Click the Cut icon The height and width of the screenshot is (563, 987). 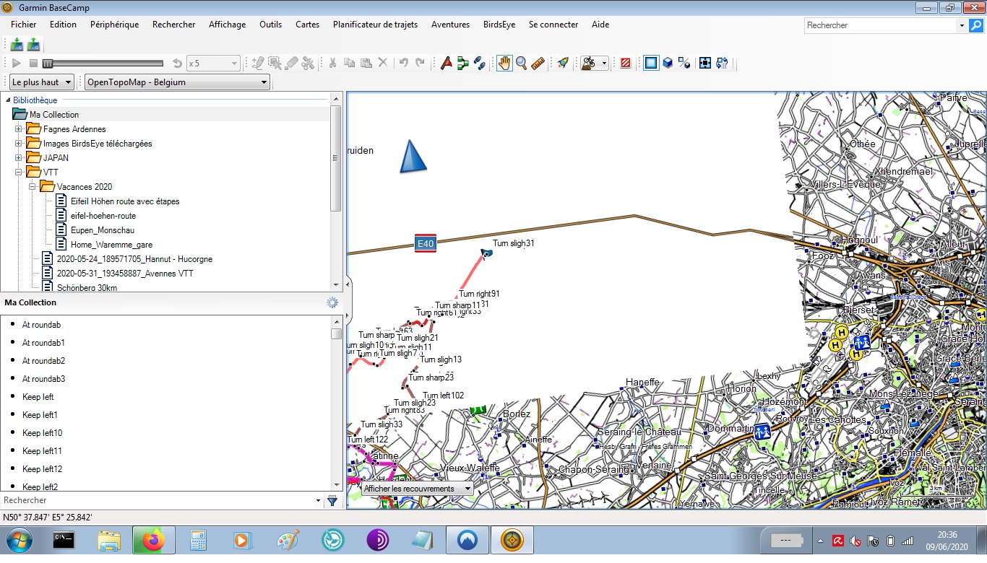[x=332, y=64]
